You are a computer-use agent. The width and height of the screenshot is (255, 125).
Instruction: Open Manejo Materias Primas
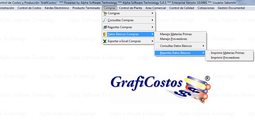pos(176,34)
